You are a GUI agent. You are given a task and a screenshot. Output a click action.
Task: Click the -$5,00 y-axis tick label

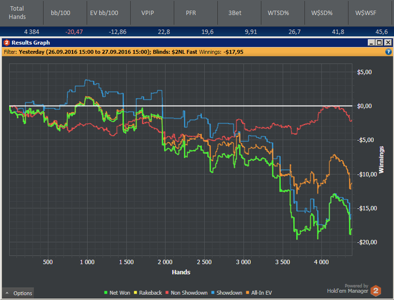click(x=366, y=140)
